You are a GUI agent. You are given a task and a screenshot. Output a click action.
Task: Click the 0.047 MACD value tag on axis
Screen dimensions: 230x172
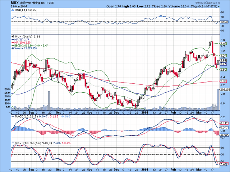(x=224, y=128)
